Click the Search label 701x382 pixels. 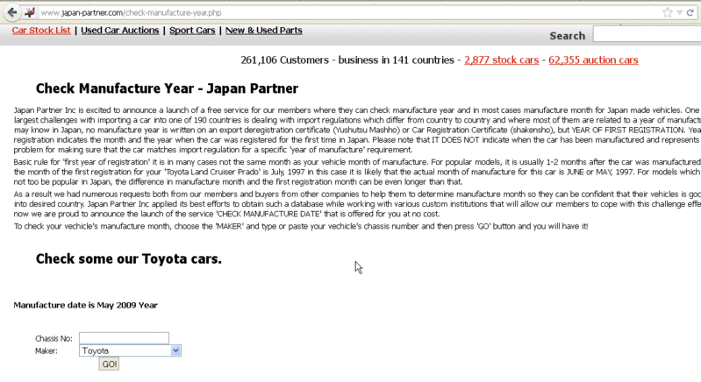coord(568,36)
